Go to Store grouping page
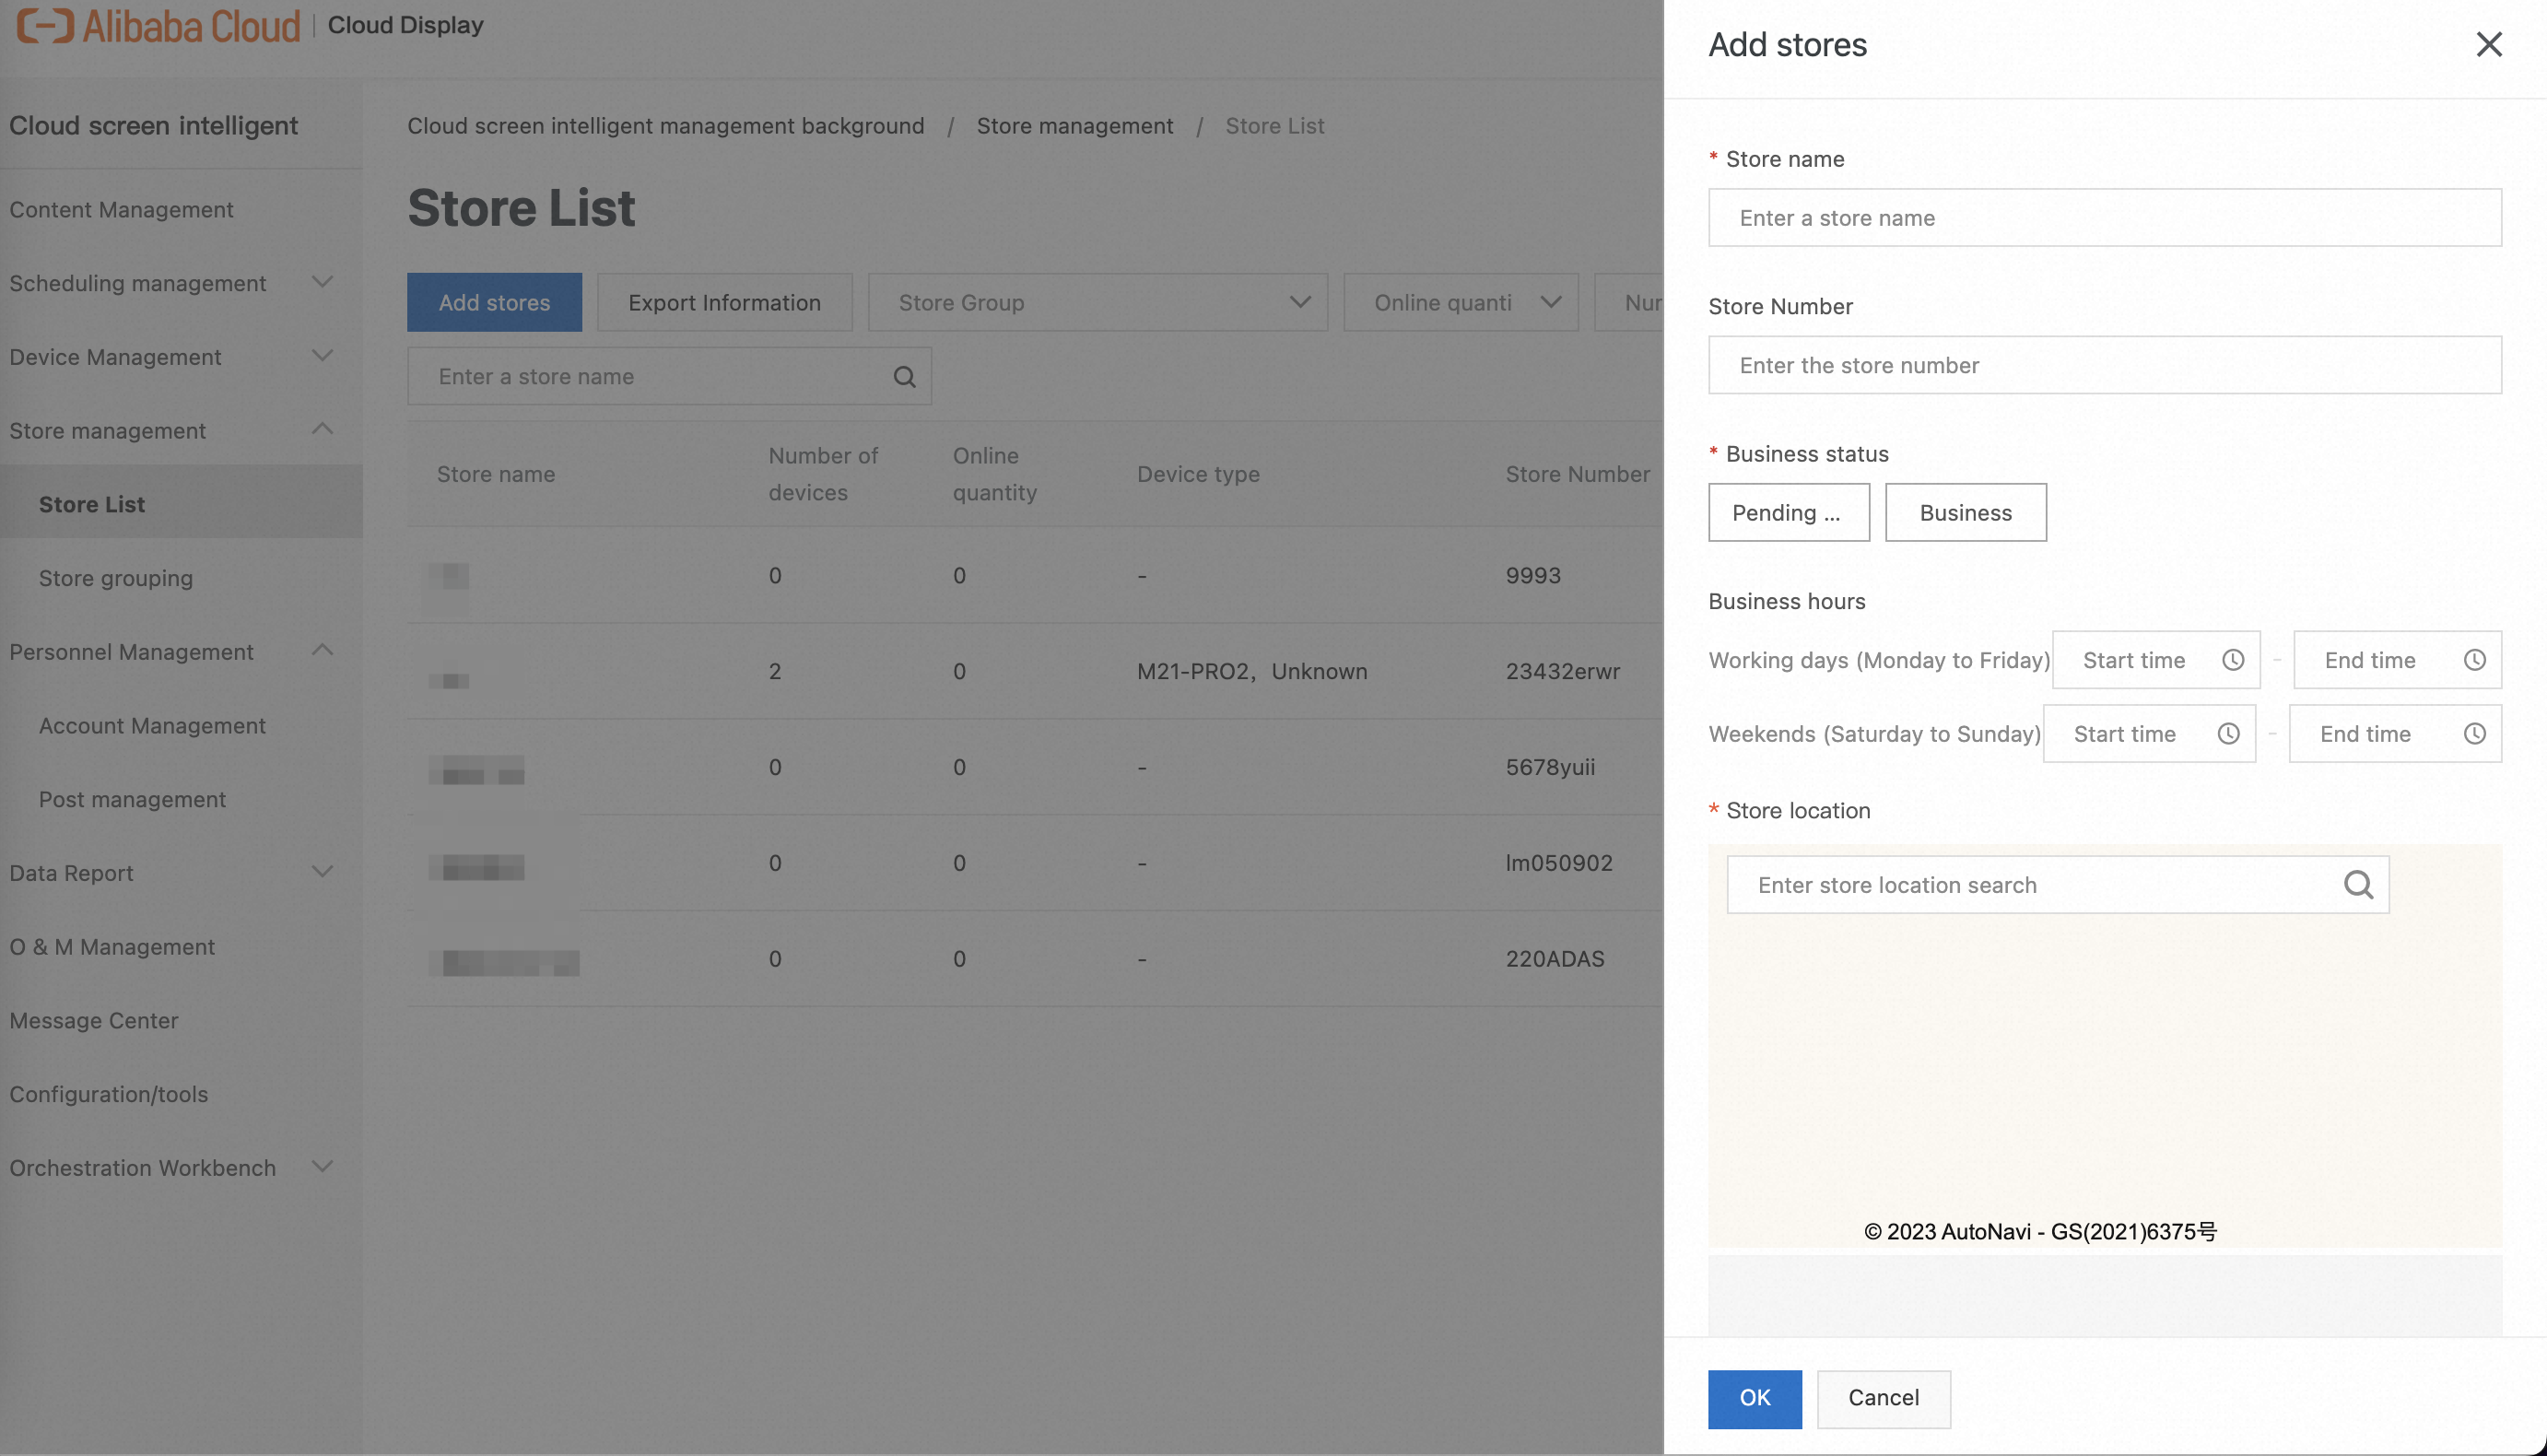This screenshot has width=2547, height=1456. click(115, 578)
